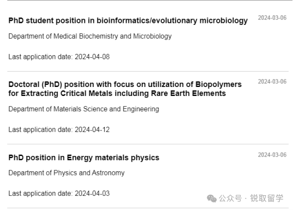This screenshot has width=293, height=210.
Task: Click Department of Medical Biochemistry and Microbiology text
Action: coord(90,37)
